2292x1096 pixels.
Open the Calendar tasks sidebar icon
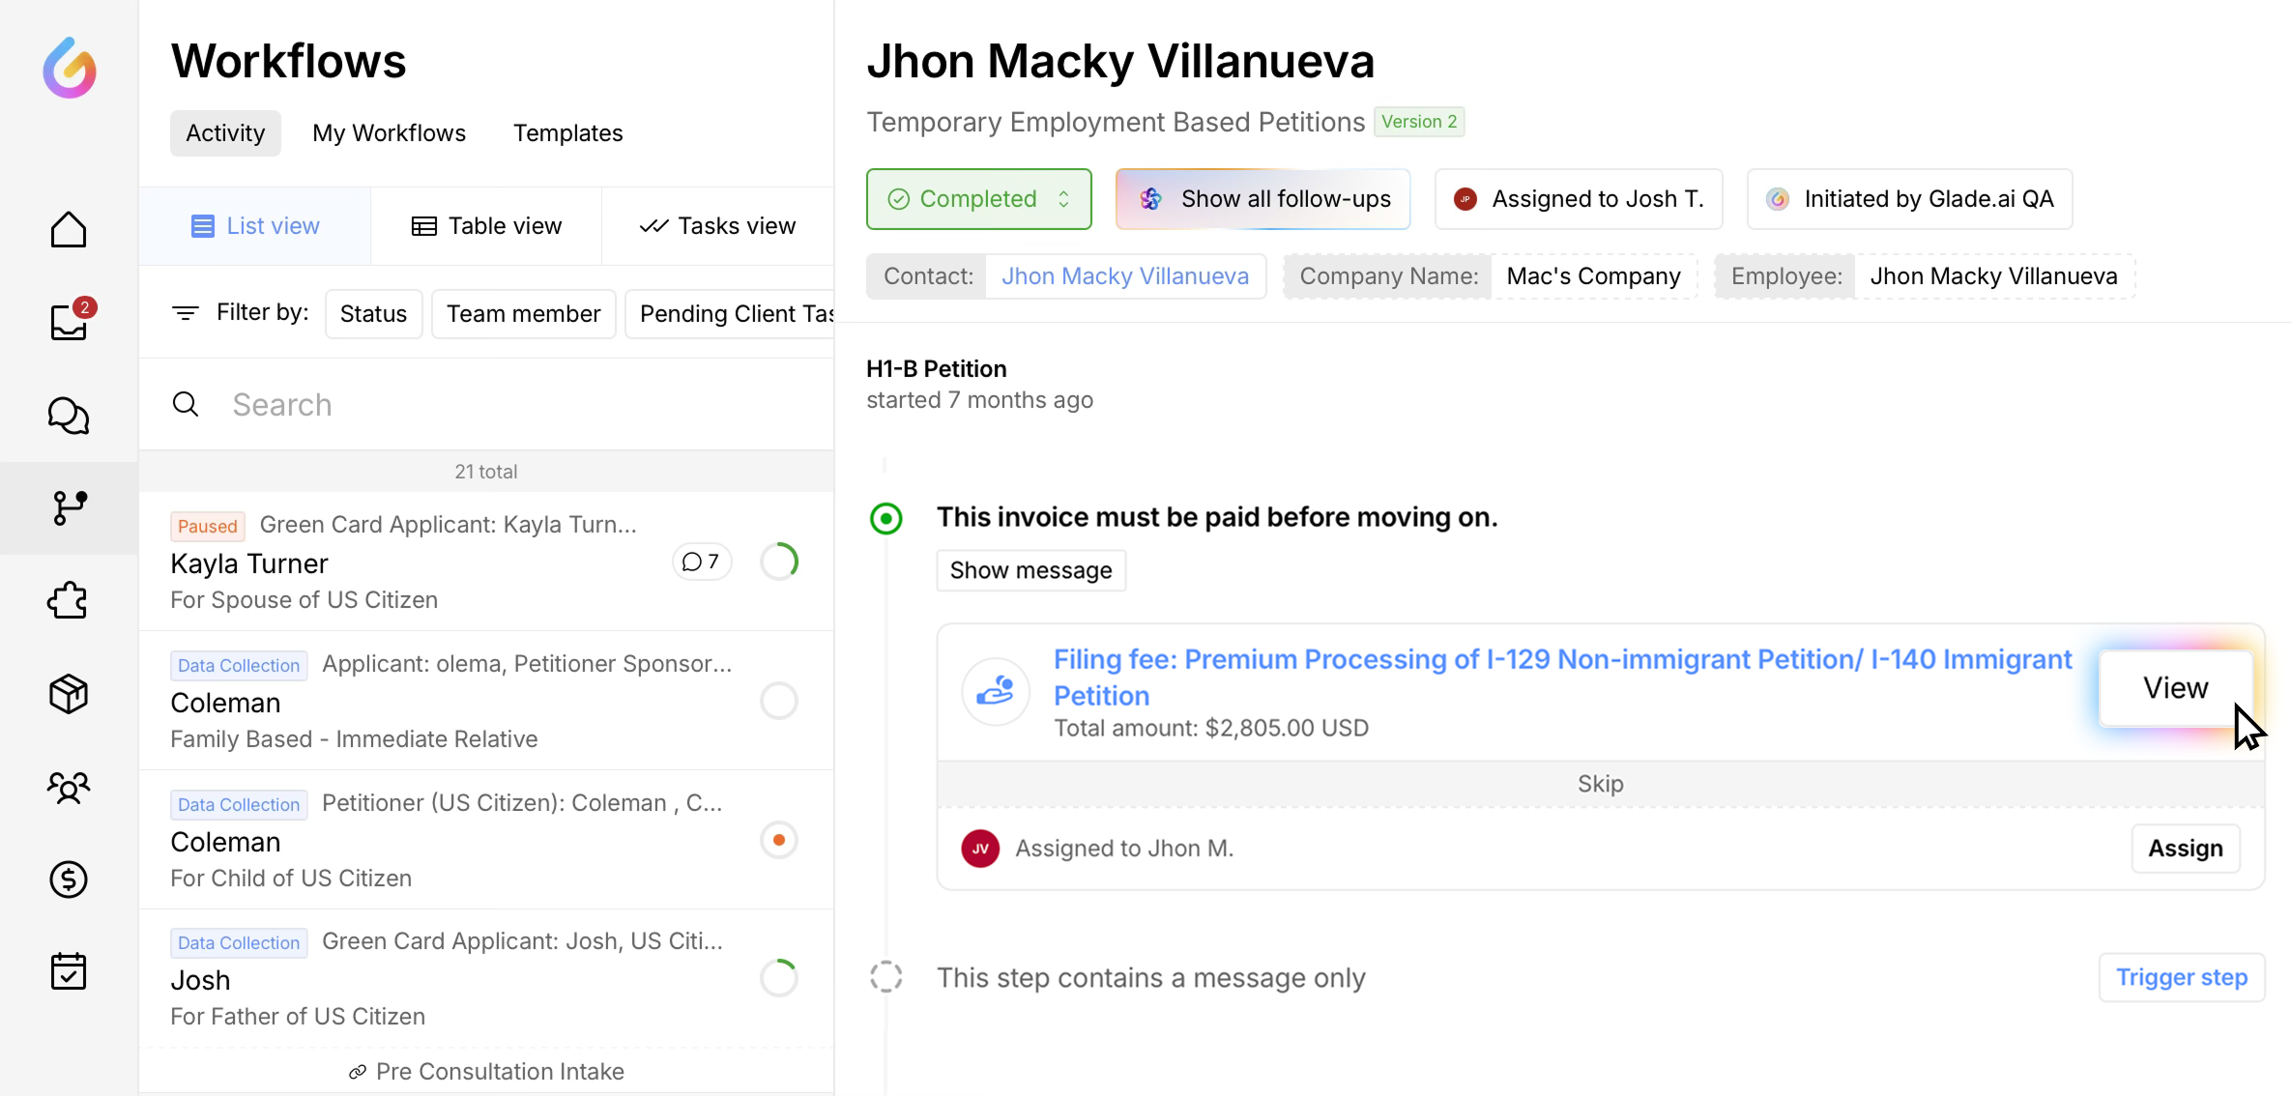69,971
